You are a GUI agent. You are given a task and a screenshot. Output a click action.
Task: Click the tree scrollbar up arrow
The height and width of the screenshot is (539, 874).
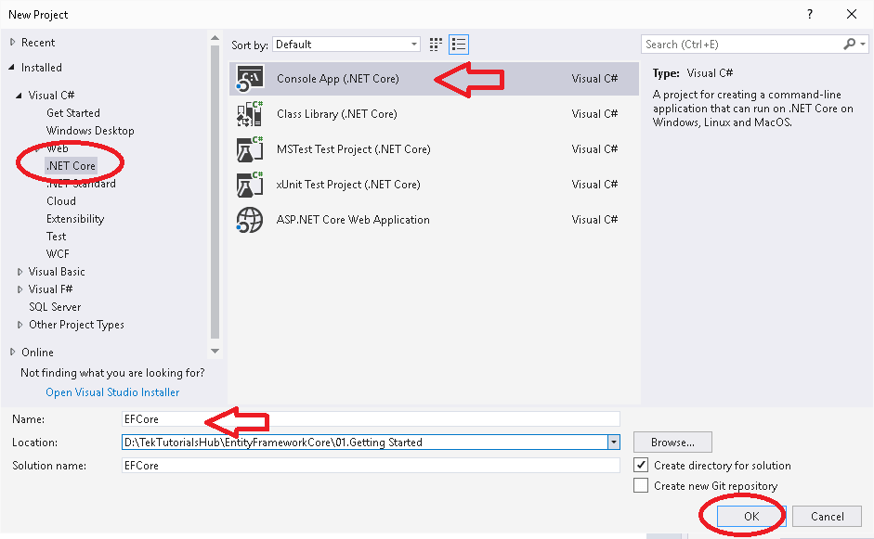215,38
